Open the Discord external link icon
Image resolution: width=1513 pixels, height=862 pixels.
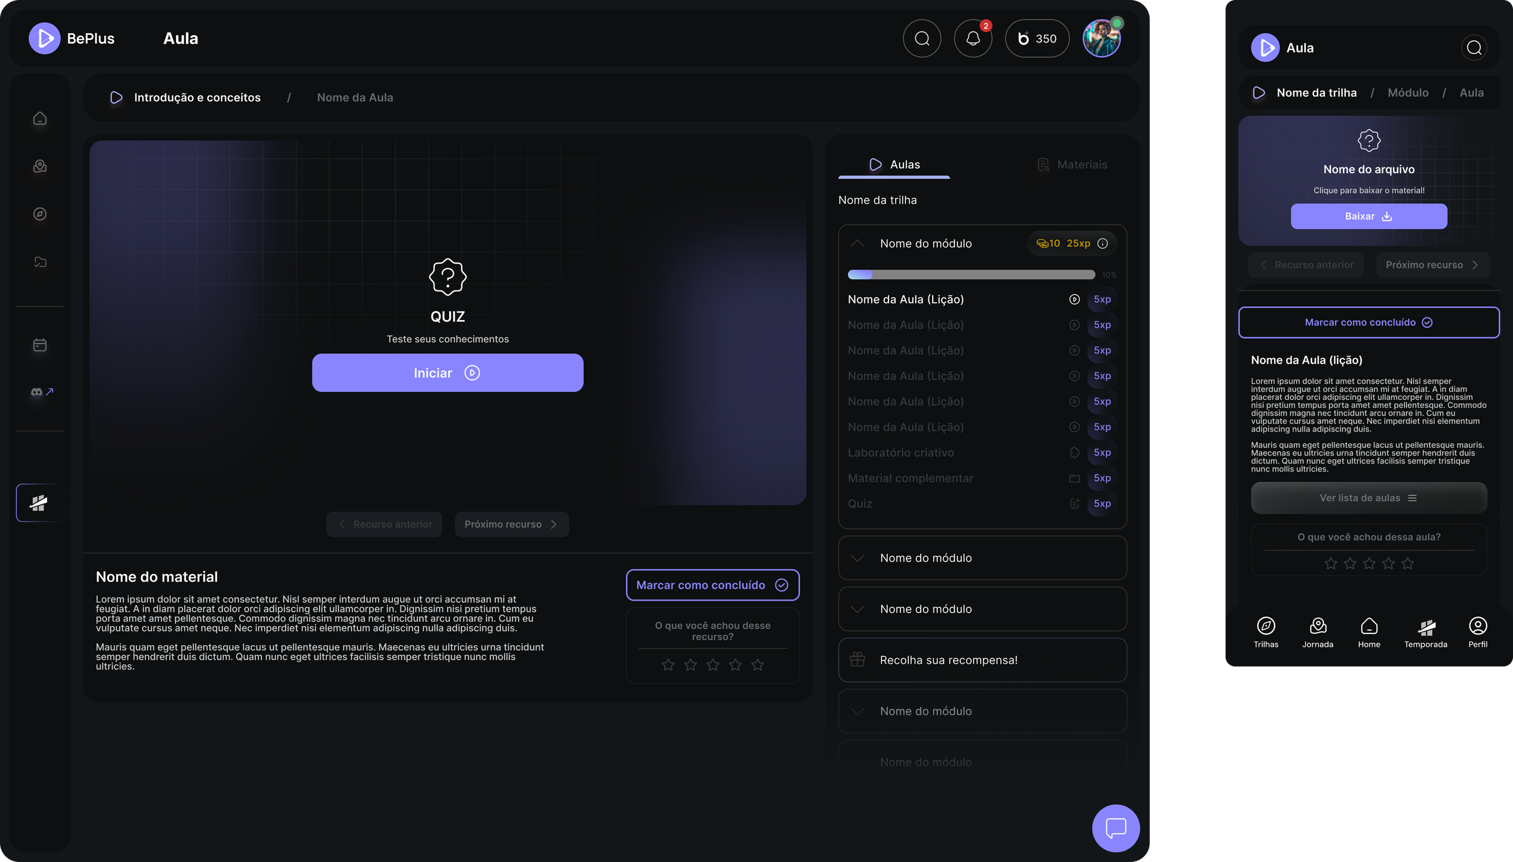(42, 392)
